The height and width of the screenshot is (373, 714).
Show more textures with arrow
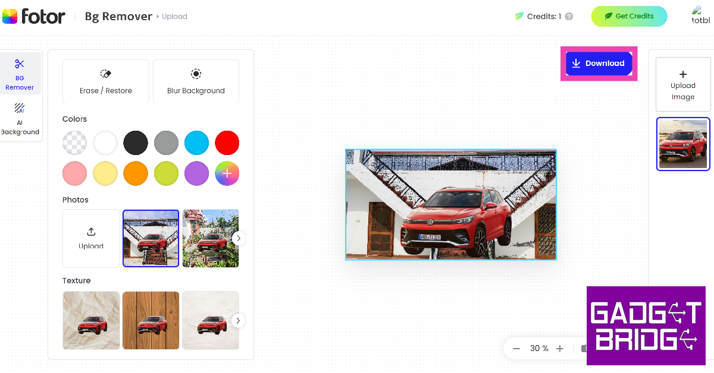[238, 321]
